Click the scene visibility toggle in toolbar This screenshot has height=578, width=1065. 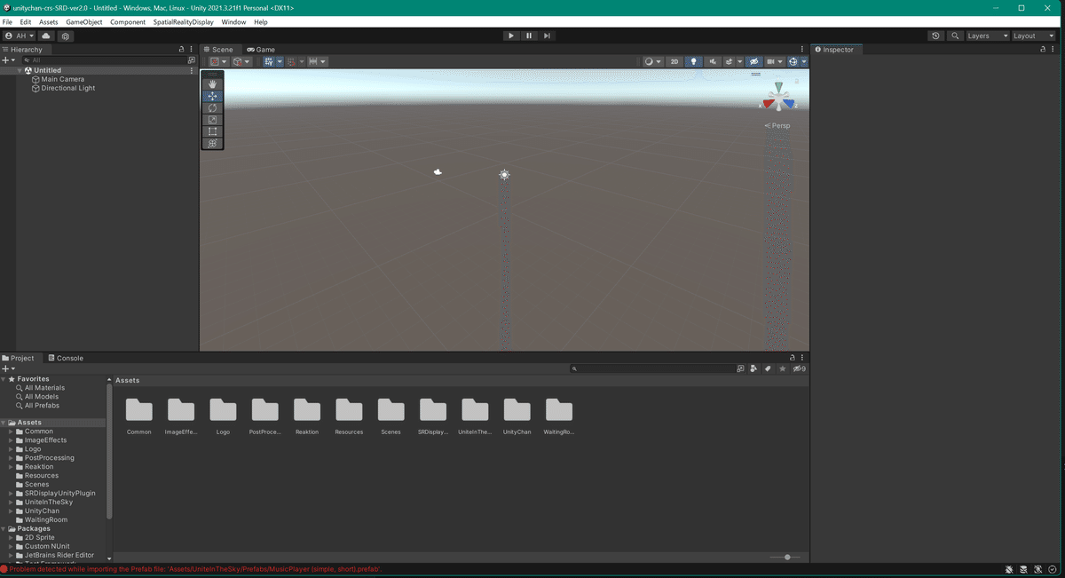click(753, 61)
